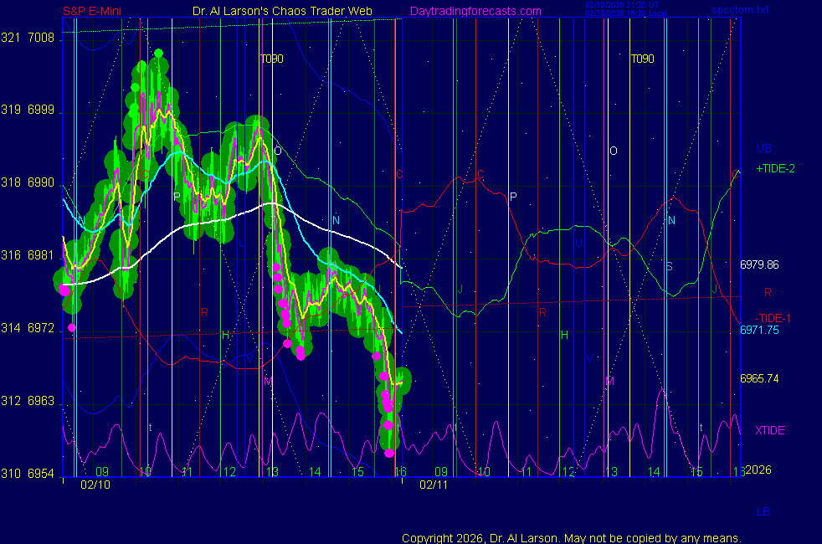Click the Daytradingforecasts.com link
This screenshot has height=544, width=822.
point(475,11)
